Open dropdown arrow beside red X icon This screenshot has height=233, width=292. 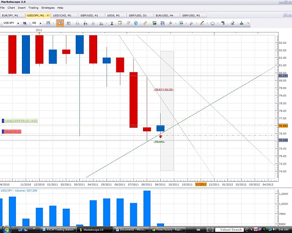pyautogui.click(x=29, y=23)
